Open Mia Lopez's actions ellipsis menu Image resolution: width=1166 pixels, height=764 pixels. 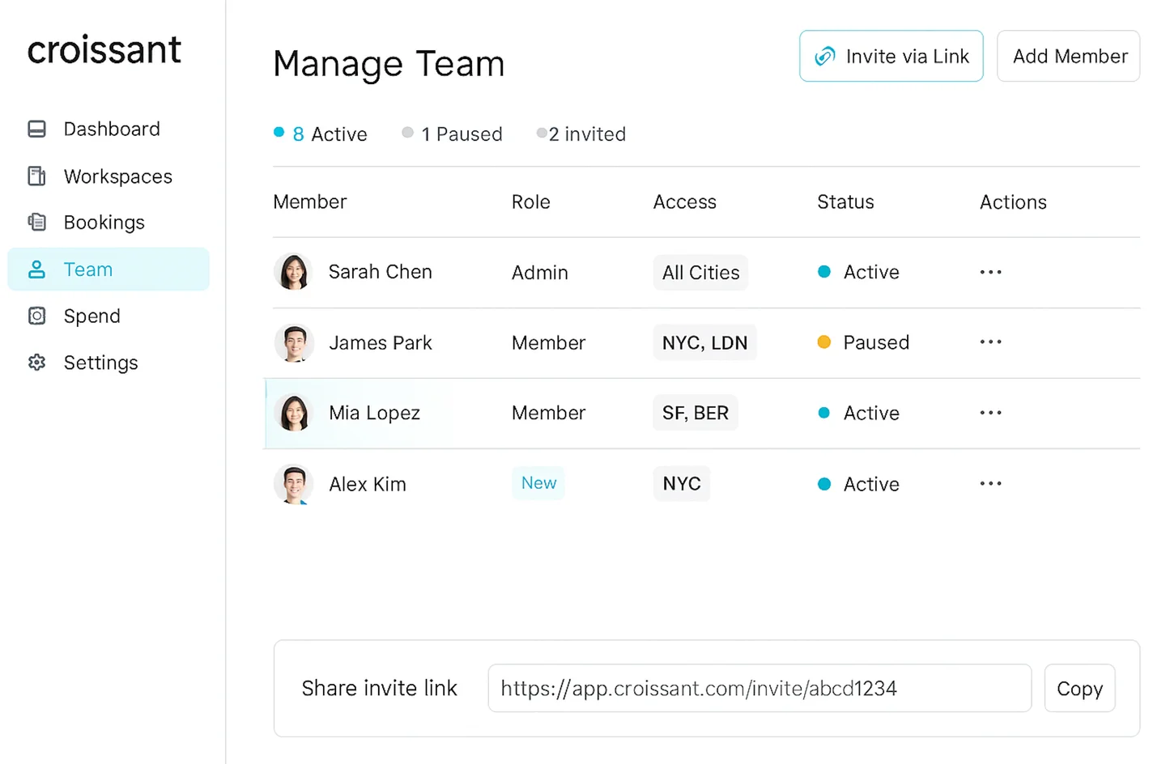tap(990, 413)
